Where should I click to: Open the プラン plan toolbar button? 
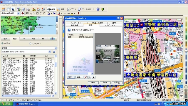click(x=72, y=9)
